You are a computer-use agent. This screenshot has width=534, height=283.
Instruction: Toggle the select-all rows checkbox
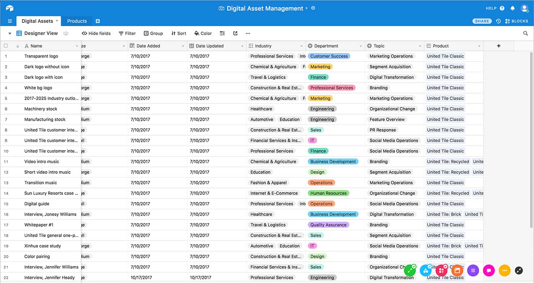tap(6, 46)
